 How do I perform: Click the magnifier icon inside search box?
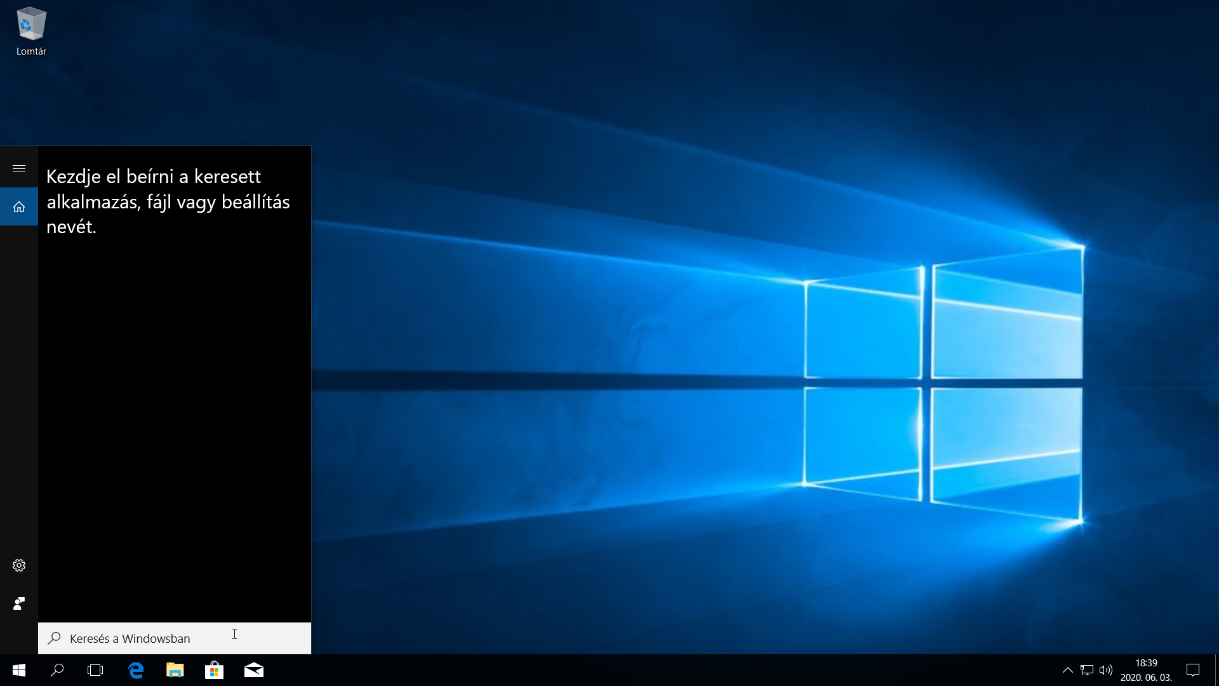coord(55,638)
